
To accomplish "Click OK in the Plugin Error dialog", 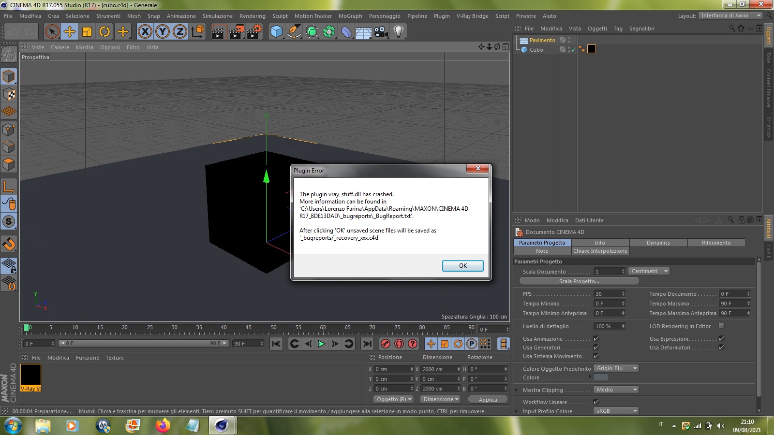I will coord(462,266).
